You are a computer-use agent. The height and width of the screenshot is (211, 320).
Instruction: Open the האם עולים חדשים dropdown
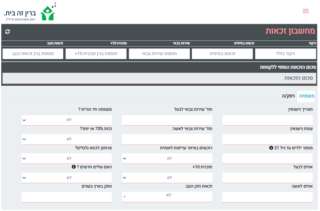point(66,178)
